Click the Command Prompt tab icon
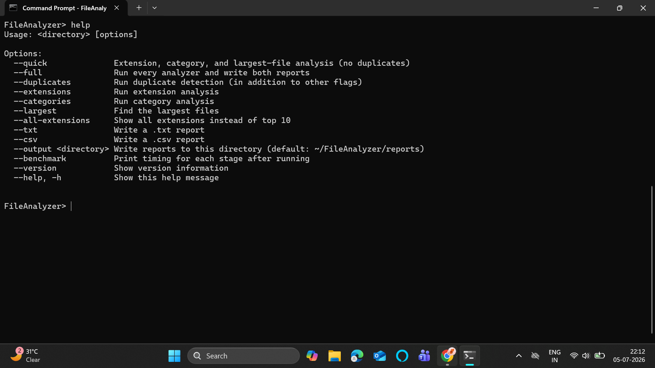Viewport: 655px width, 368px height. point(13,8)
